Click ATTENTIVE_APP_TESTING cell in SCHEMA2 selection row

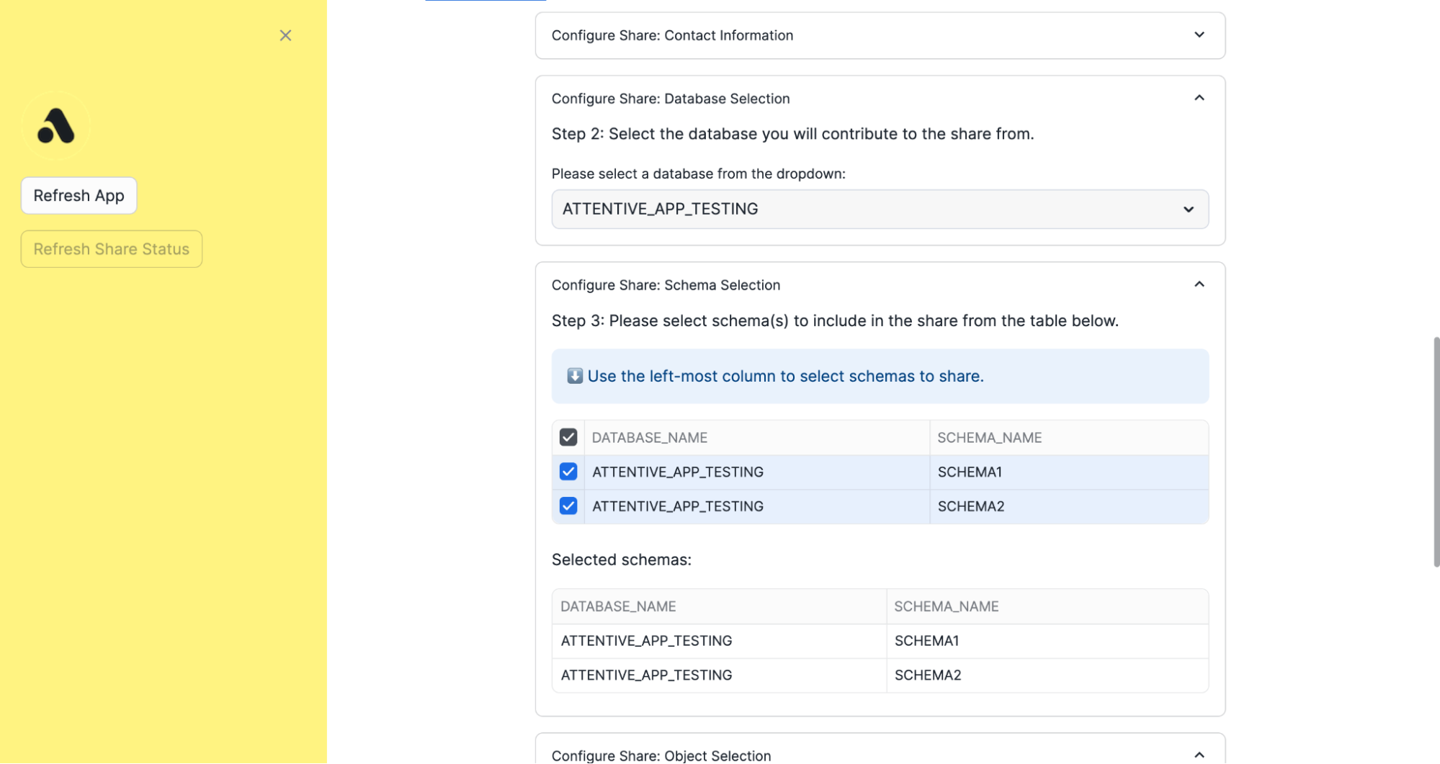click(x=756, y=507)
